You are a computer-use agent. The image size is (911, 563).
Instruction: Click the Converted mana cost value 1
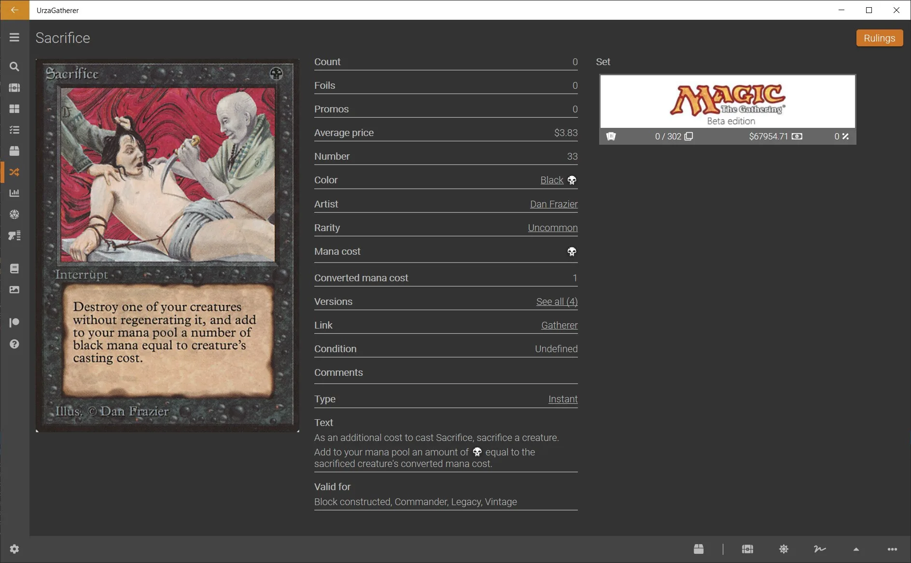(x=575, y=278)
